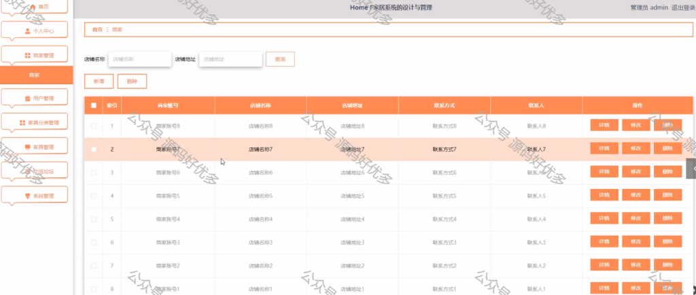Toggle the select-all checkbox in table header
This screenshot has width=696, height=295.
tap(94, 105)
